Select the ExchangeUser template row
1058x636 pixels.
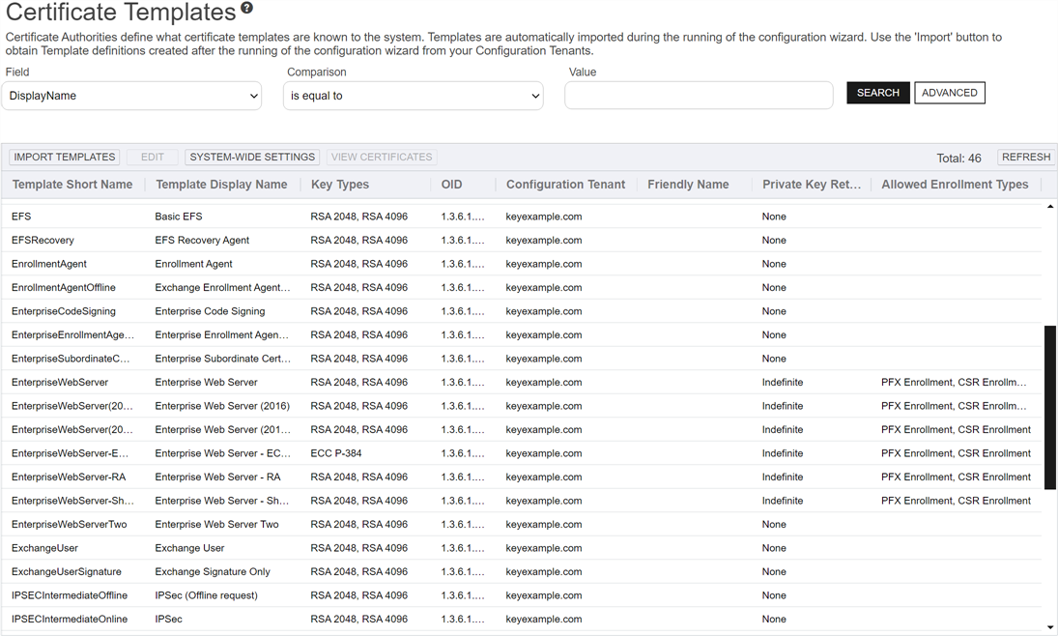(x=44, y=548)
